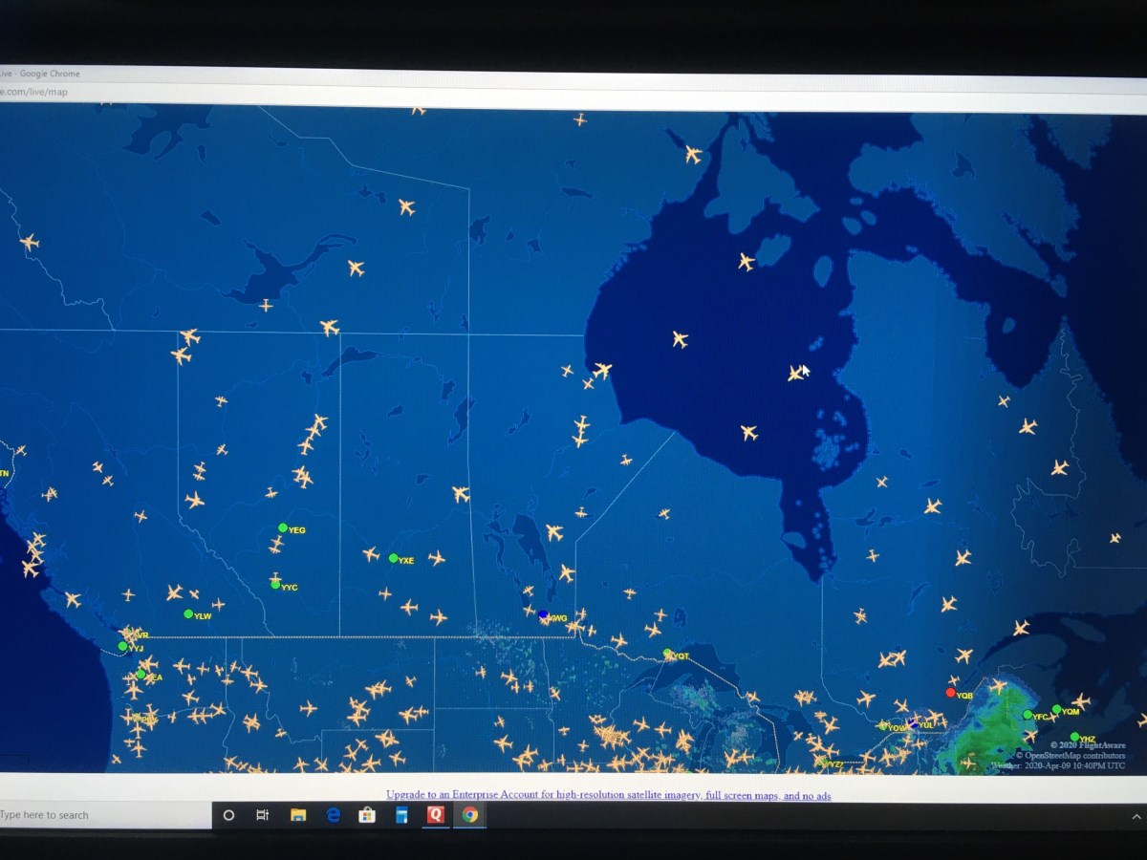Click the YXE airport marker

(x=393, y=558)
